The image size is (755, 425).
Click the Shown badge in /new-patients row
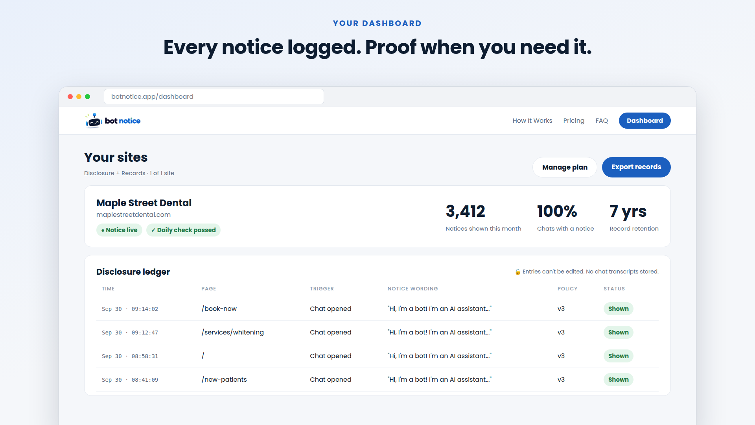[618, 380]
